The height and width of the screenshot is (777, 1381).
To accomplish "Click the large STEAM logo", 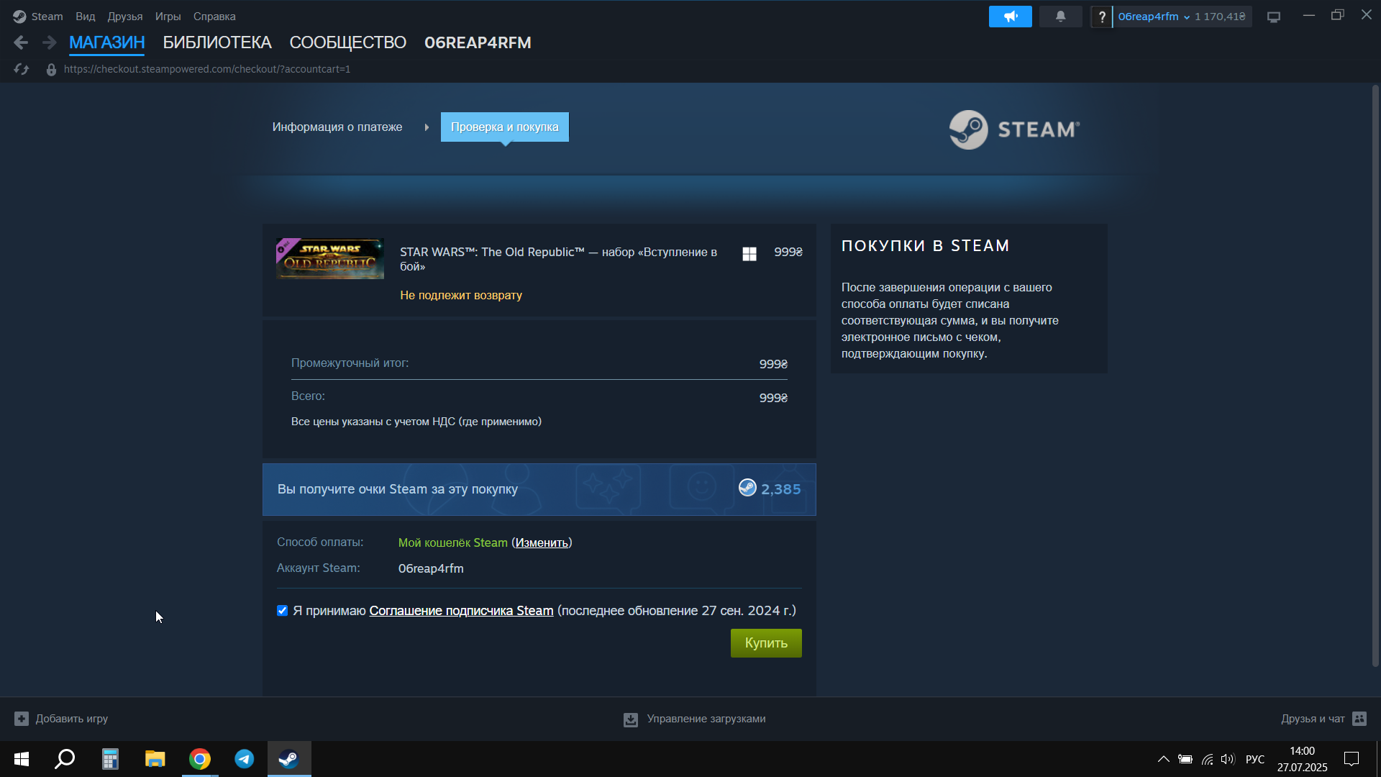I will (x=1014, y=129).
